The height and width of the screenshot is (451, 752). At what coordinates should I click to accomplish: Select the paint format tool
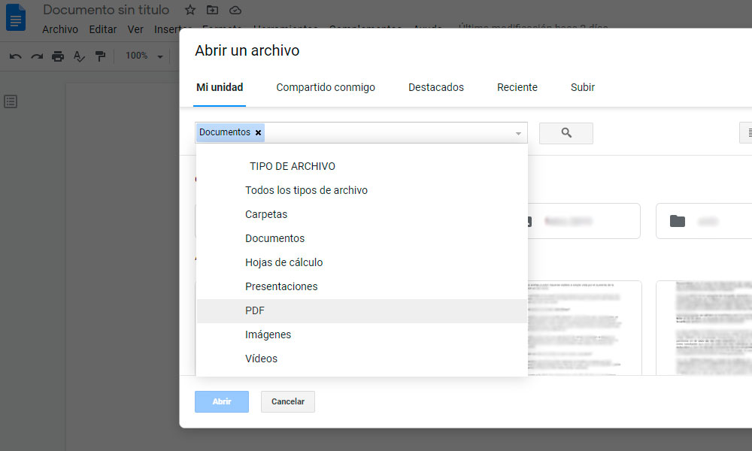pyautogui.click(x=100, y=56)
